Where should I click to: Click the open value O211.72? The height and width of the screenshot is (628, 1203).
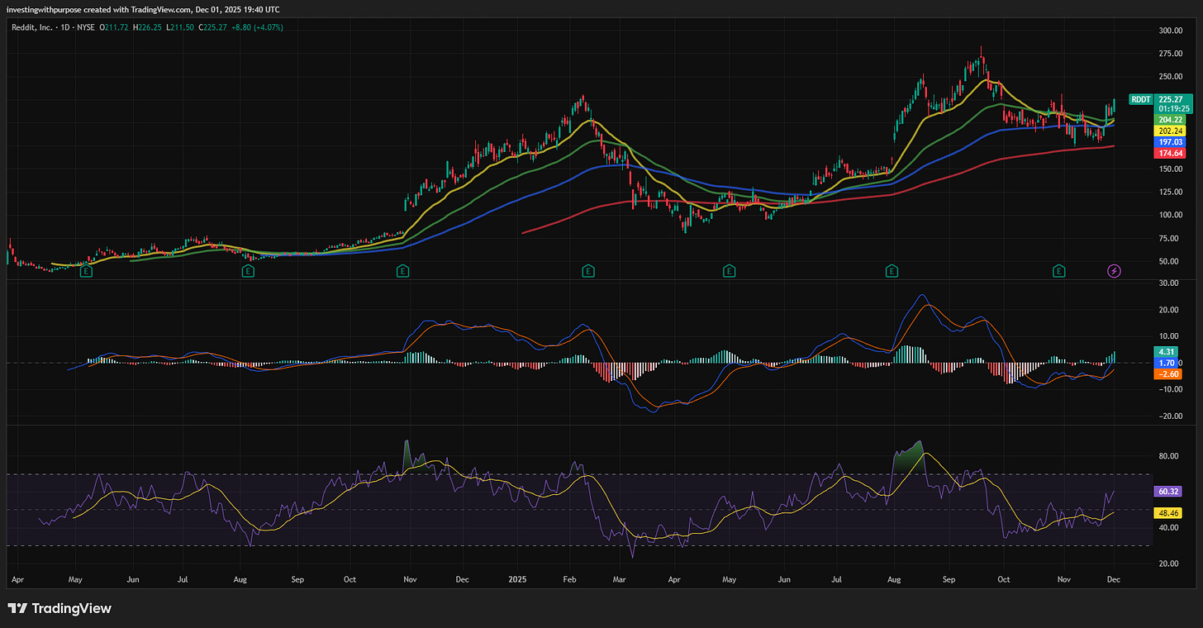tap(115, 29)
